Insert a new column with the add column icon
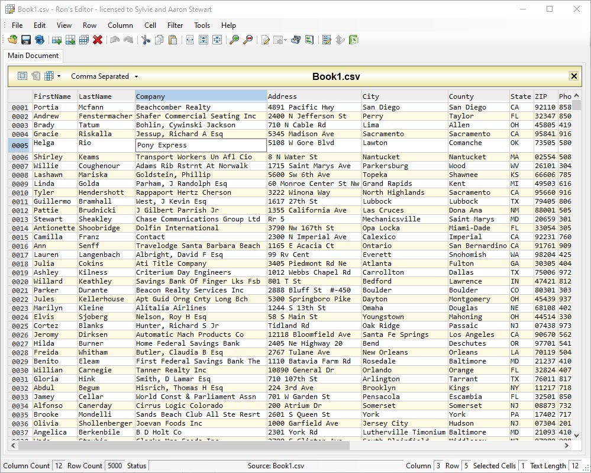Image resolution: width=591 pixels, height=473 pixels. click(x=70, y=40)
